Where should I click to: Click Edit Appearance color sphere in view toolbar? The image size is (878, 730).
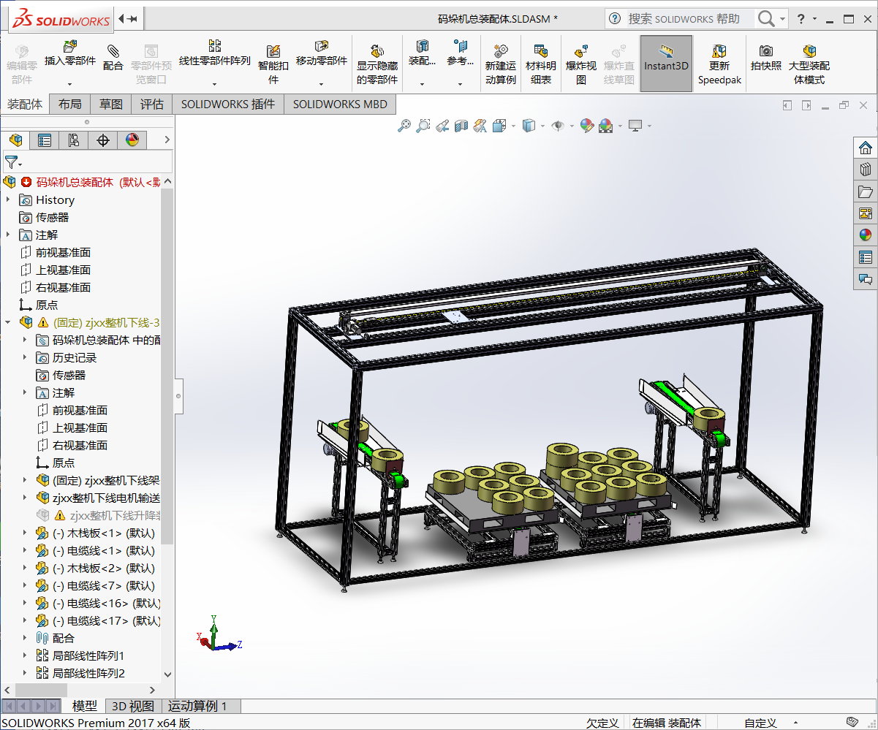click(x=586, y=126)
